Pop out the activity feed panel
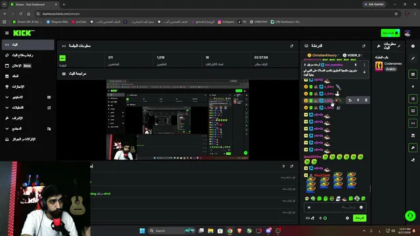The height and width of the screenshot is (236, 420). [x=291, y=167]
